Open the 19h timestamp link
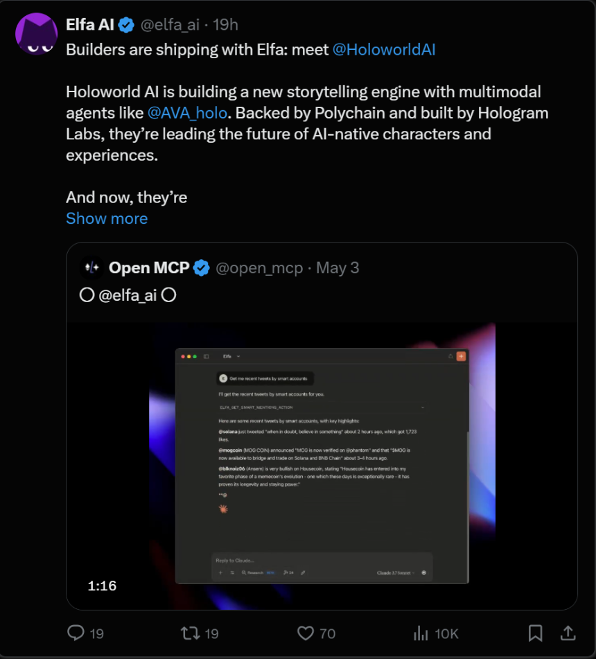This screenshot has width=596, height=659. [225, 25]
